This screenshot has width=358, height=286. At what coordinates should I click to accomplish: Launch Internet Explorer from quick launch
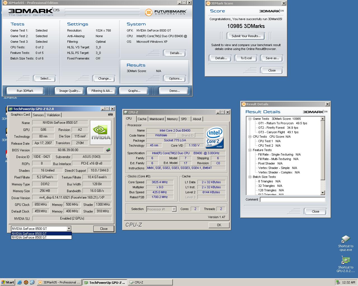[x=20, y=282]
